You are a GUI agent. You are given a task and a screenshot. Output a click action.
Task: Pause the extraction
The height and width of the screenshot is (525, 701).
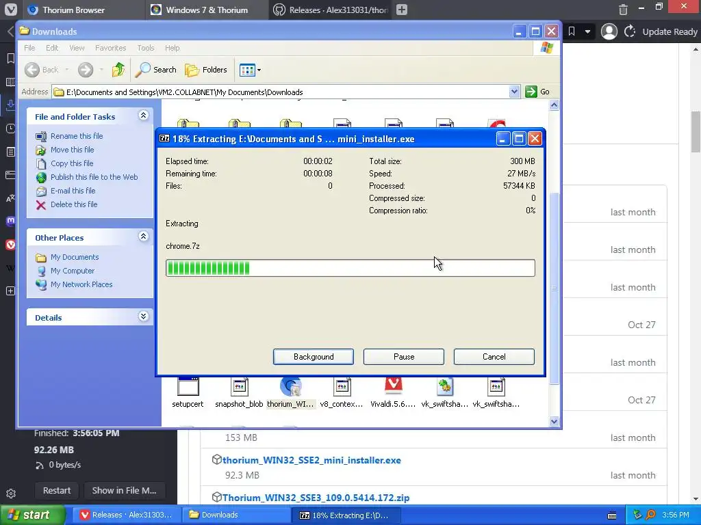[x=404, y=357]
